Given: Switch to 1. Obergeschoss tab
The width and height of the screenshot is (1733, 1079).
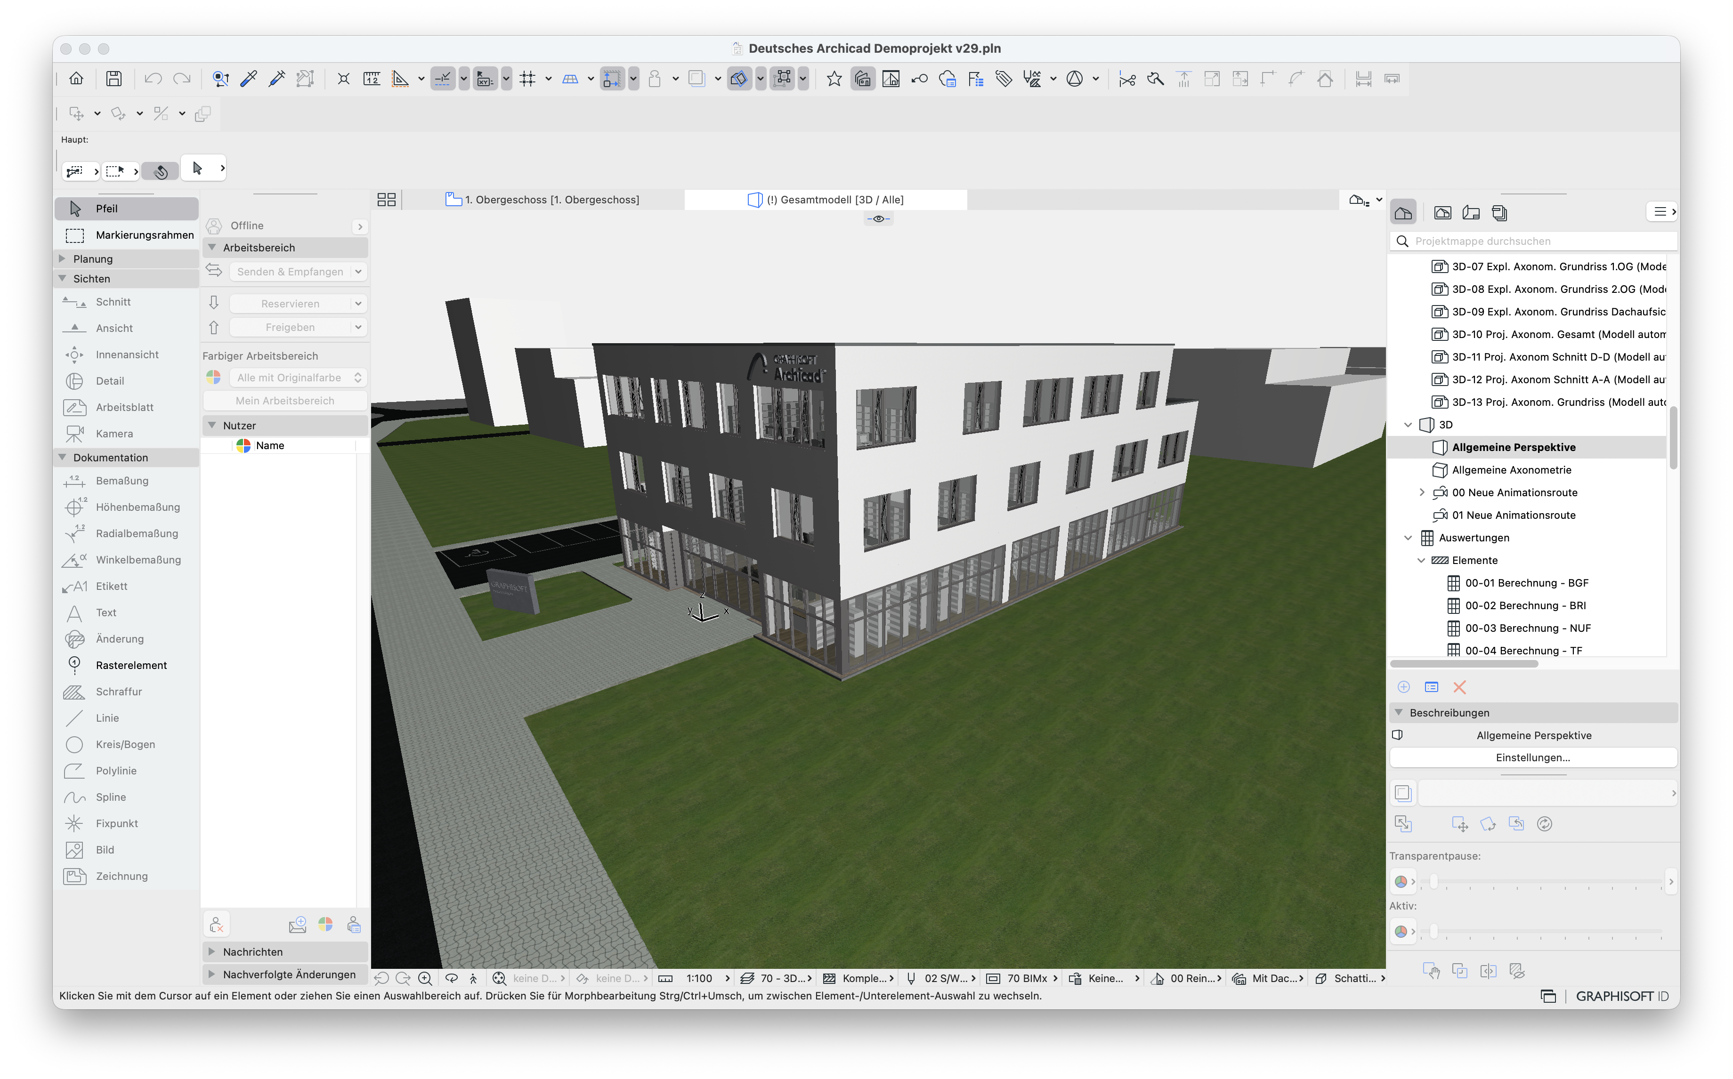Looking at the screenshot, I should tap(543, 200).
